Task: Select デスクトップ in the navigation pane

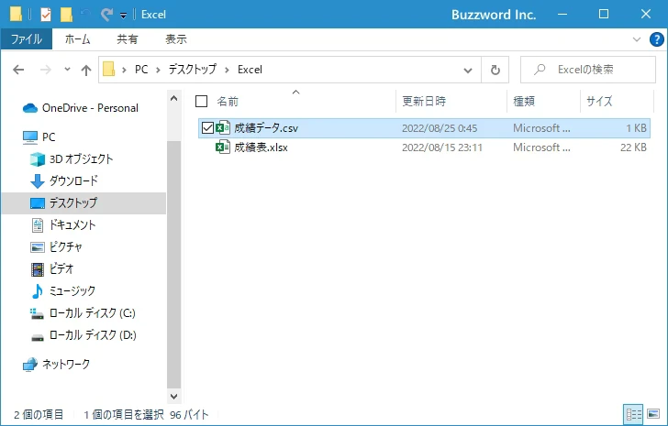Action: pos(73,203)
